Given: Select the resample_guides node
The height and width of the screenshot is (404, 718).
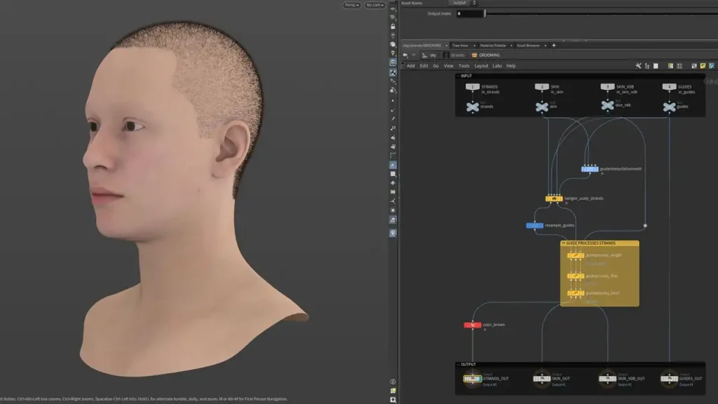Looking at the screenshot, I should 534,225.
